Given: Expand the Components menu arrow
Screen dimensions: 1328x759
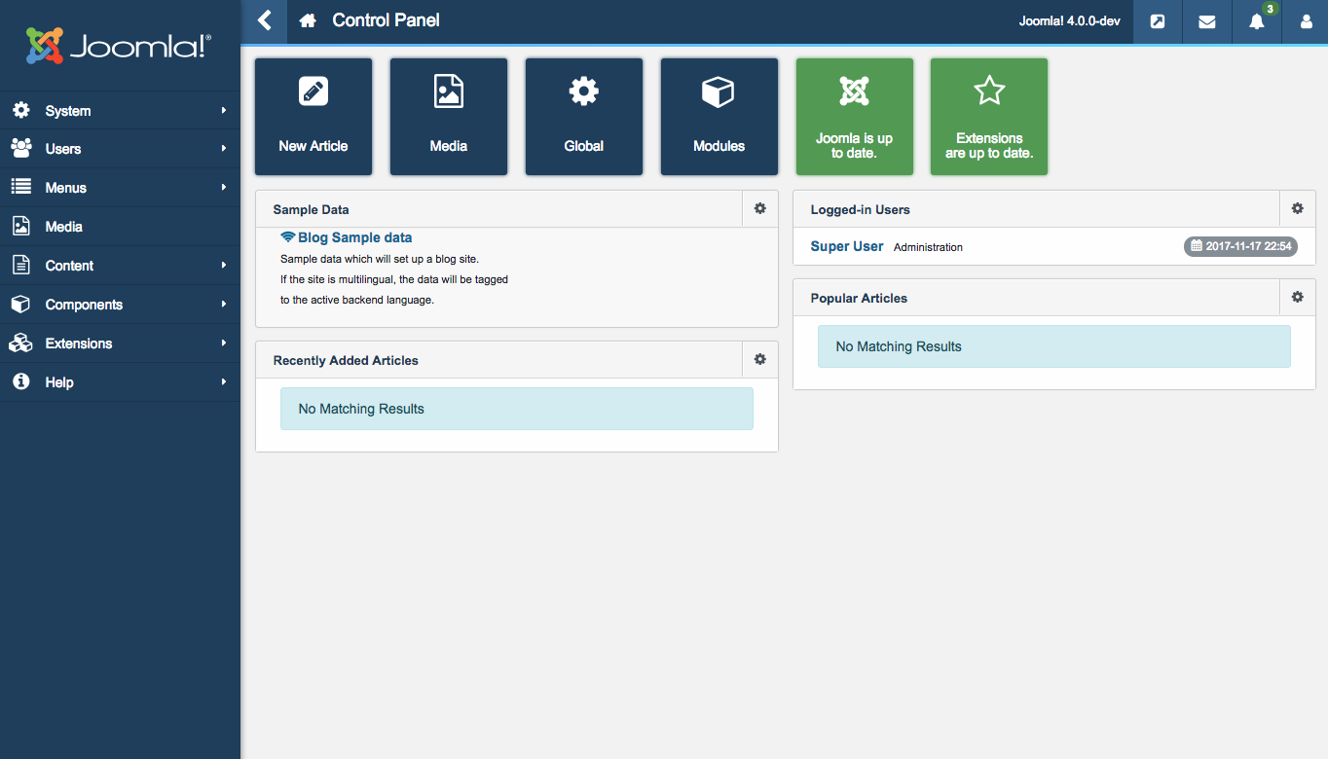Looking at the screenshot, I should tap(224, 305).
